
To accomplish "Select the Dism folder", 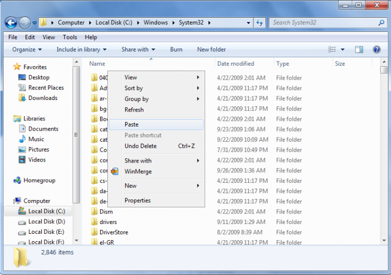I will pyautogui.click(x=106, y=211).
